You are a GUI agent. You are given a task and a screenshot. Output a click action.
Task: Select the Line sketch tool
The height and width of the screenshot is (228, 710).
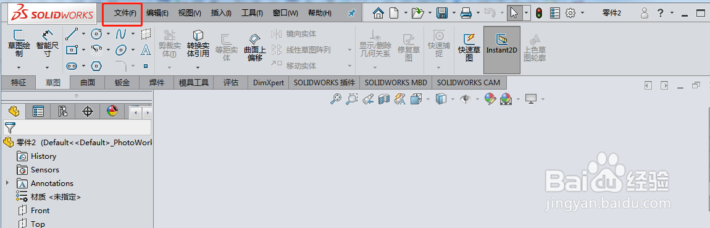[72, 33]
